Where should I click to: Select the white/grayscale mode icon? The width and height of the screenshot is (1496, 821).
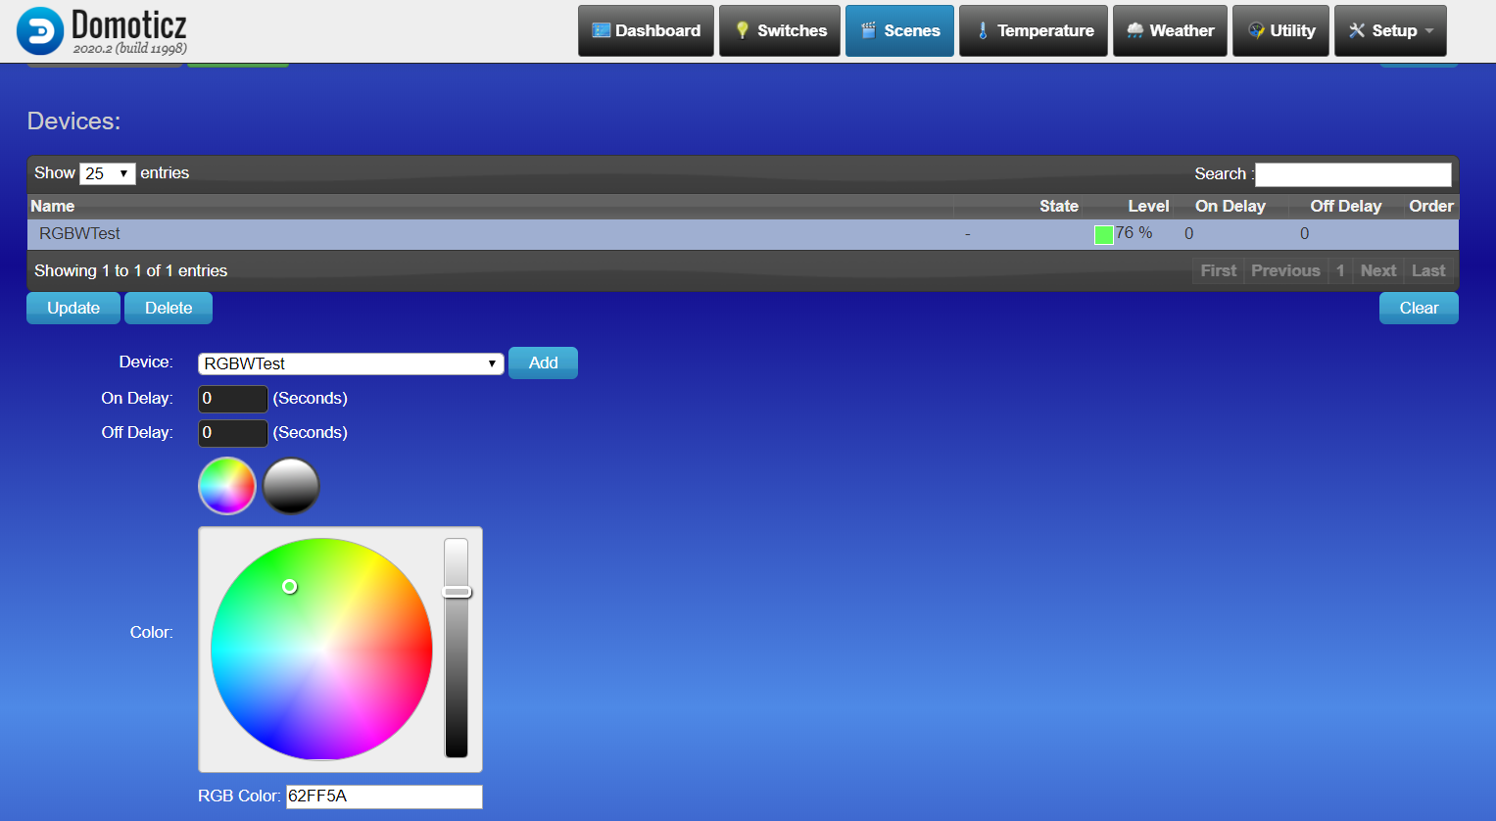291,486
